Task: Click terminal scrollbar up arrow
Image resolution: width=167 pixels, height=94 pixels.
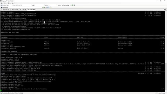Action: [166, 11]
